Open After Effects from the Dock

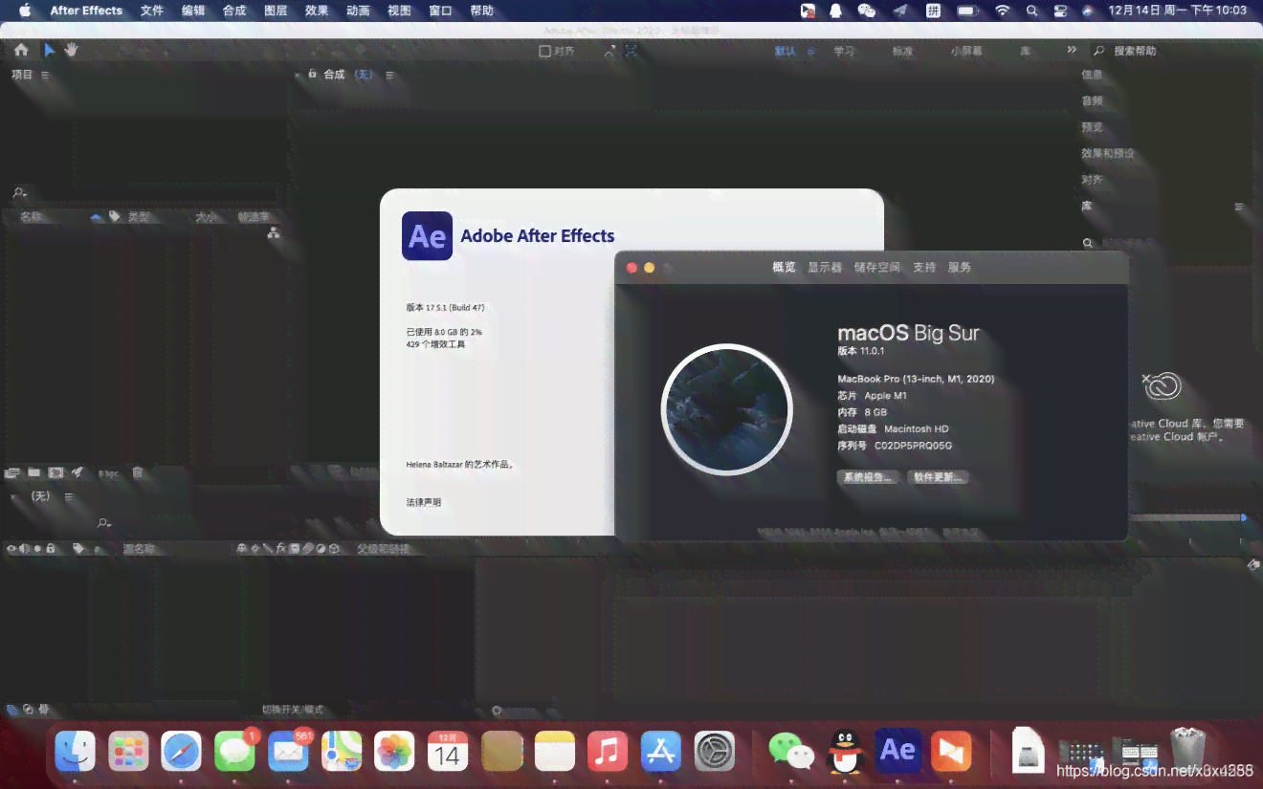pos(897,751)
